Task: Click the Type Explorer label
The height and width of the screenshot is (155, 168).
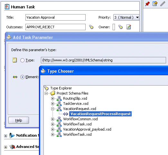Action: (61, 88)
